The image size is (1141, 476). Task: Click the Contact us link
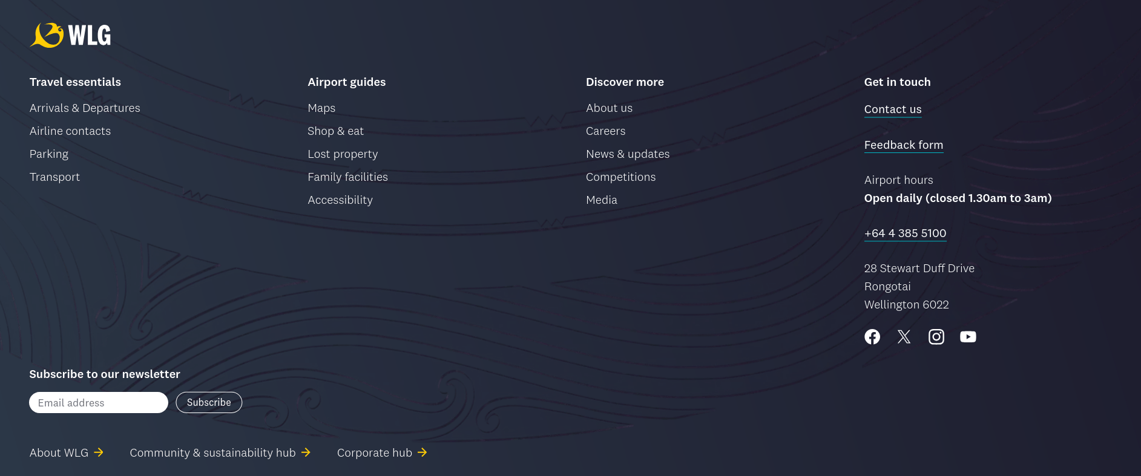pyautogui.click(x=893, y=109)
